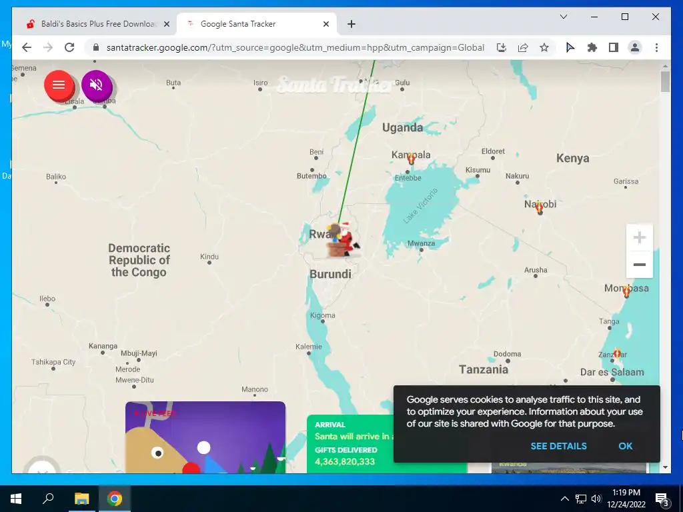Click the address bar URL

(x=295, y=47)
